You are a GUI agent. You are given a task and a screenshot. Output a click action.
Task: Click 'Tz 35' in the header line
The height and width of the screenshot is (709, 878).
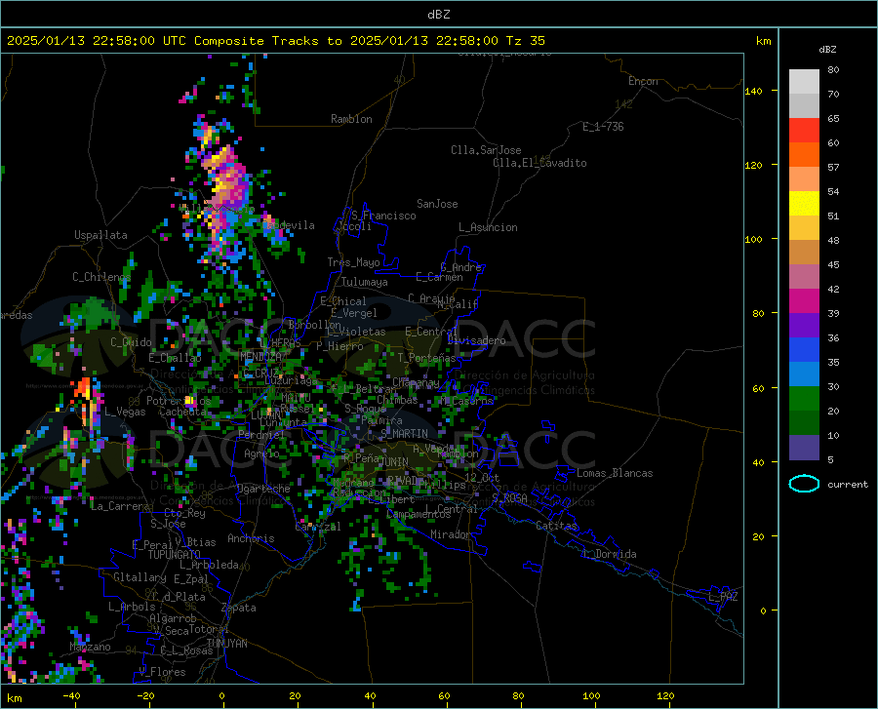click(525, 41)
